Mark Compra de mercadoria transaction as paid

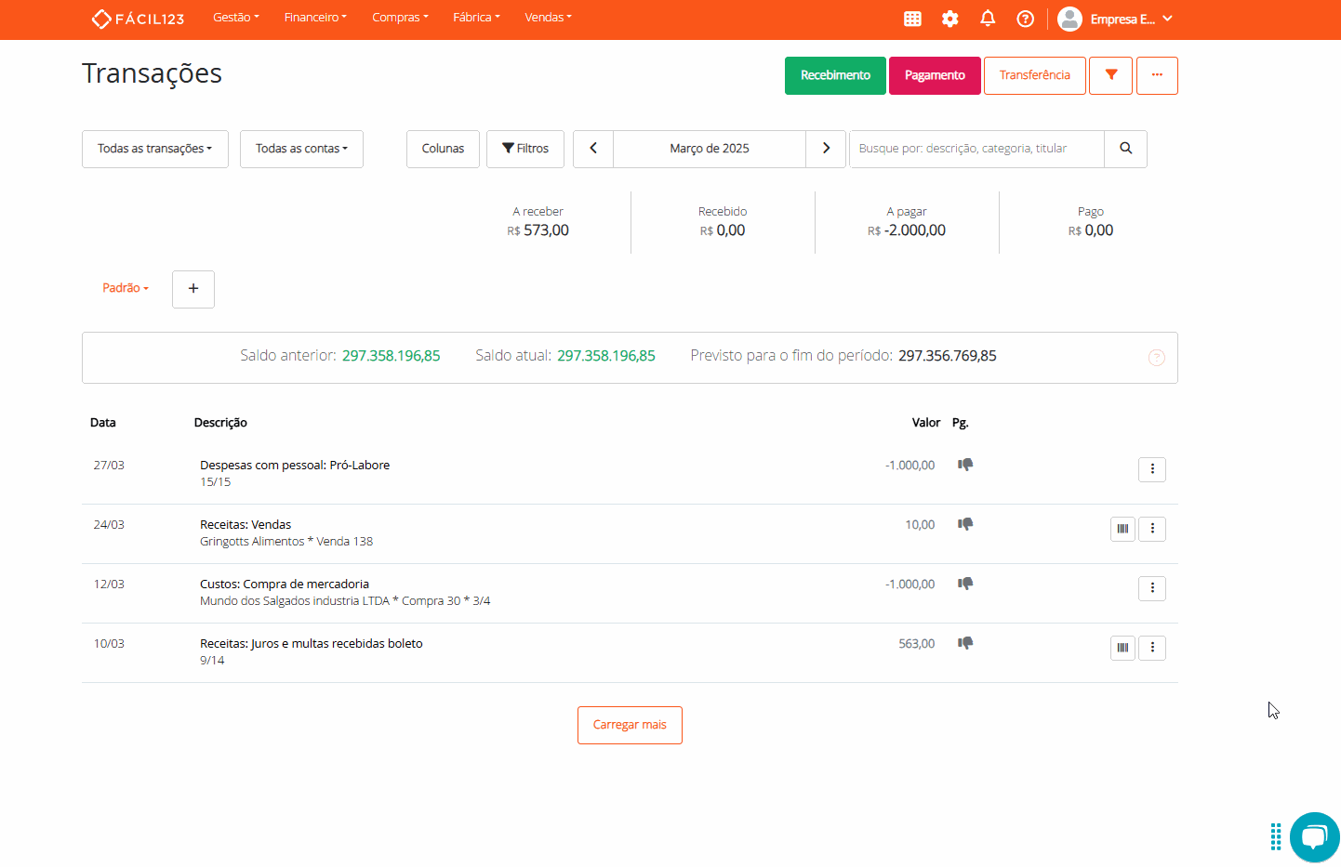coord(965,584)
